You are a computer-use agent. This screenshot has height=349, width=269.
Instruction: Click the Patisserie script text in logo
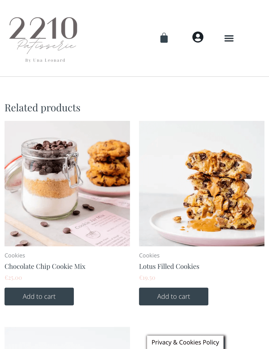tap(46, 46)
